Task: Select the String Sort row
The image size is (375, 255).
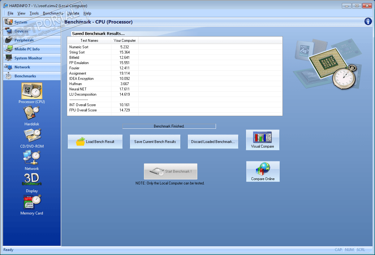Action: tap(175, 52)
